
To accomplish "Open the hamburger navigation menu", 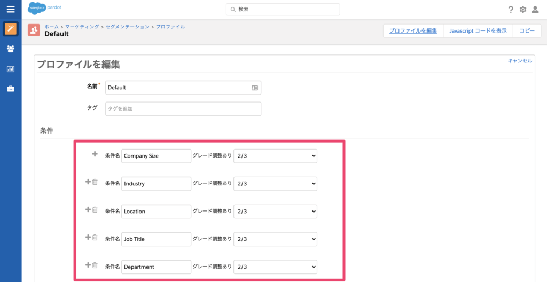I will point(11,9).
